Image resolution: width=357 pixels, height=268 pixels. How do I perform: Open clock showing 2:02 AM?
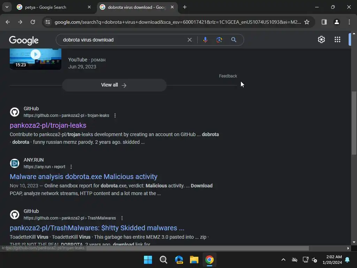[x=332, y=260]
